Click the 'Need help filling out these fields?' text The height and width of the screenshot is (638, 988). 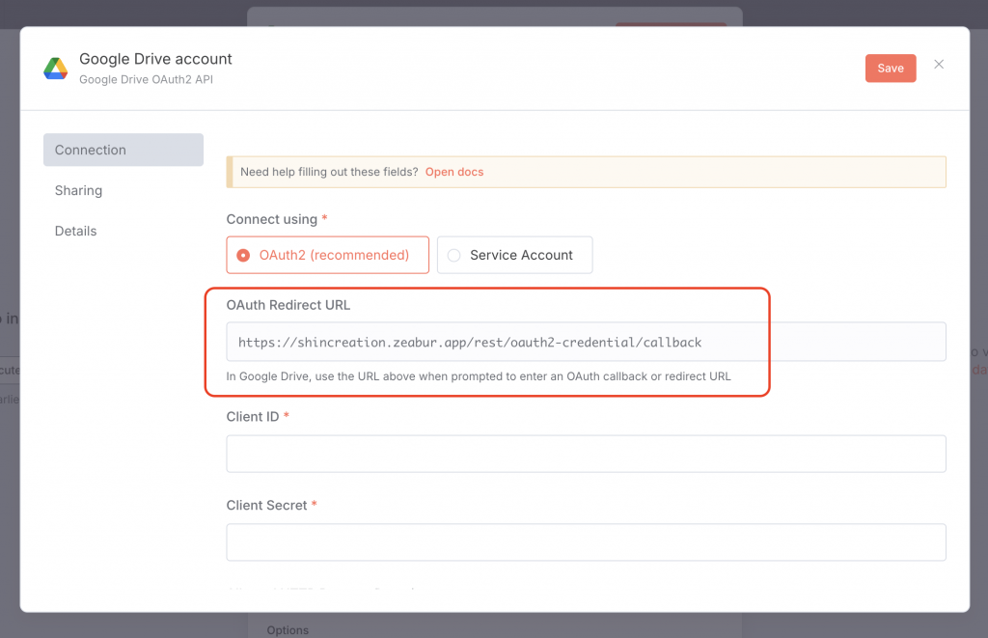pyautogui.click(x=329, y=172)
